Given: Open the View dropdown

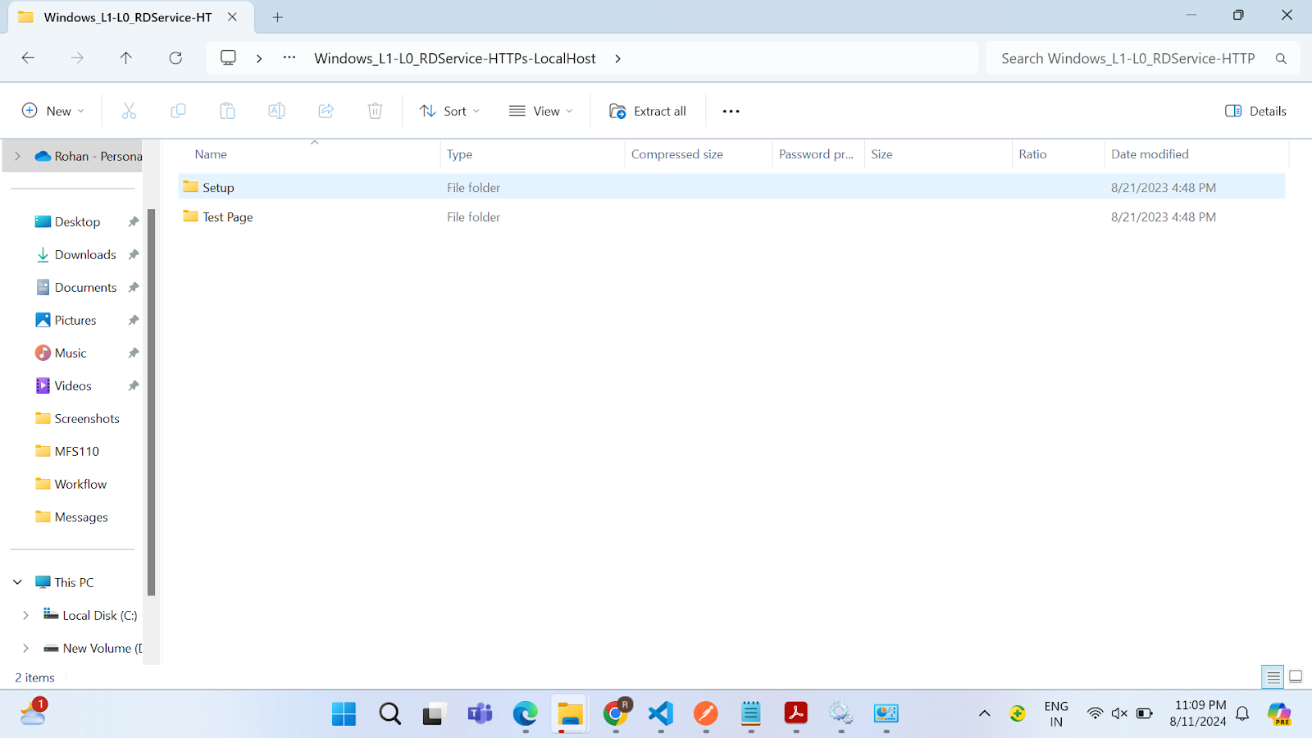Looking at the screenshot, I should tap(540, 111).
